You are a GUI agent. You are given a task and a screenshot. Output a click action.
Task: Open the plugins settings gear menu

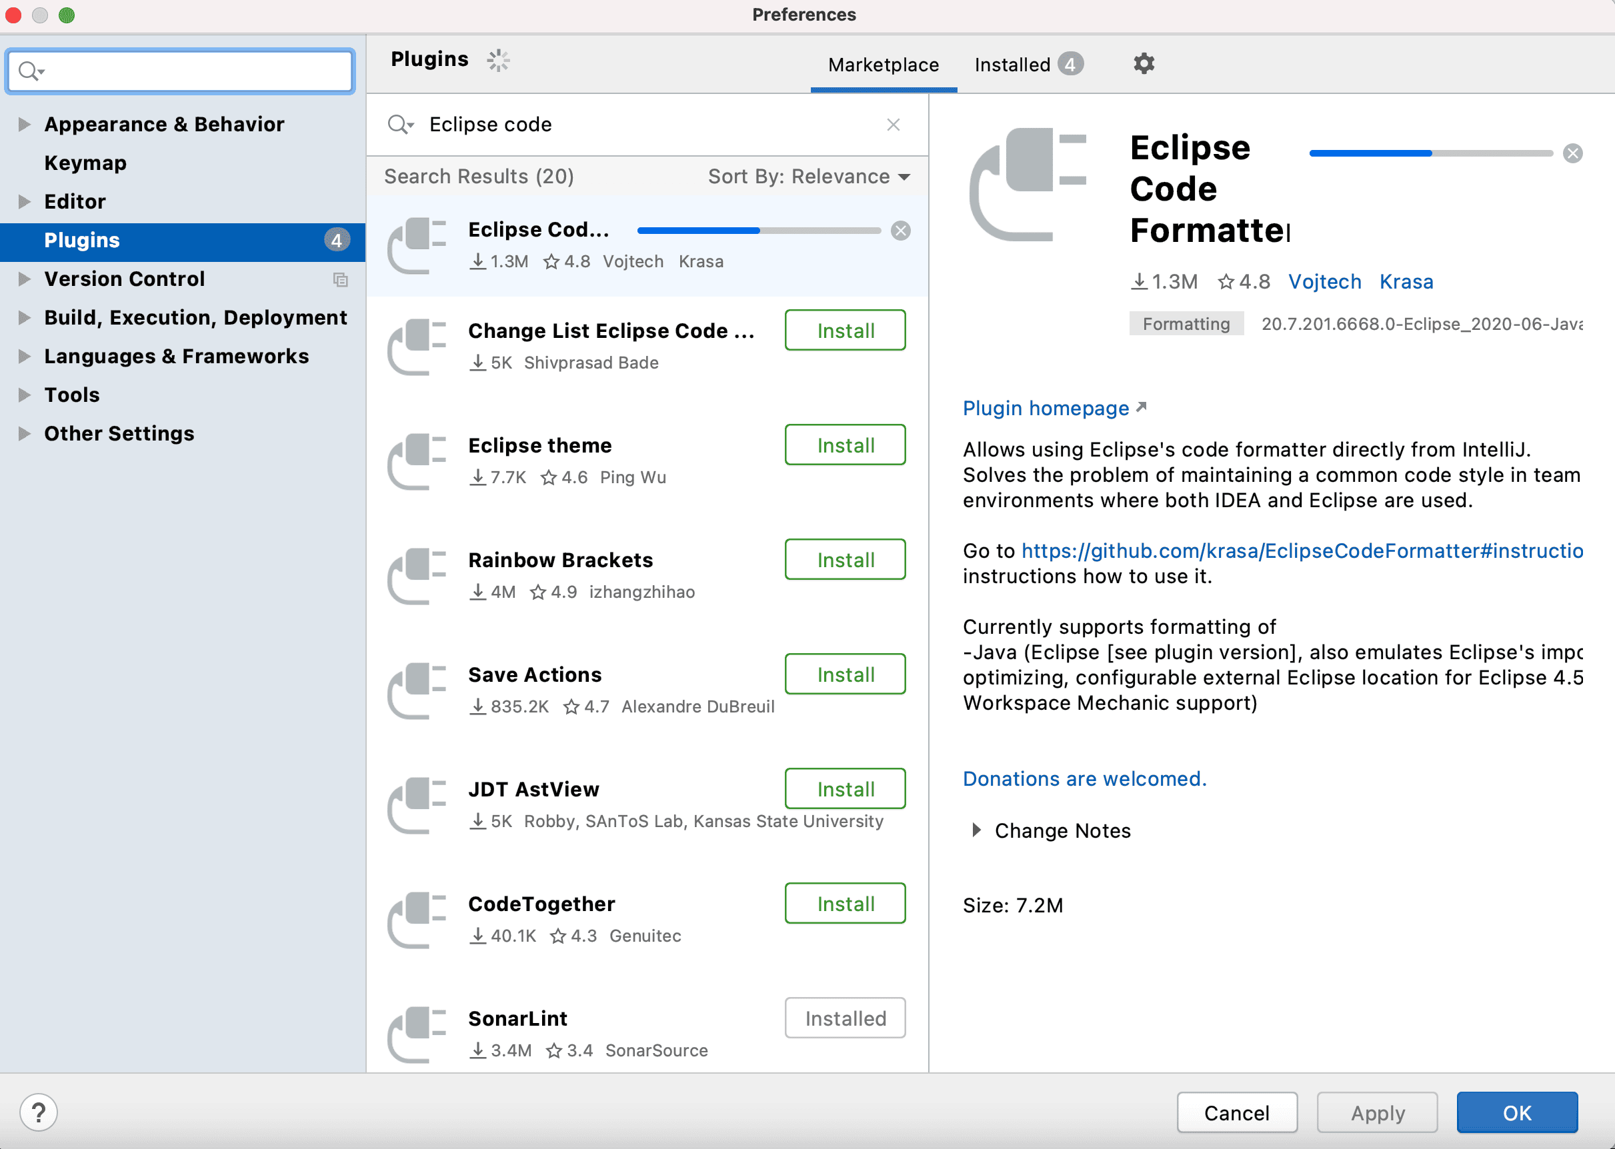click(1144, 64)
